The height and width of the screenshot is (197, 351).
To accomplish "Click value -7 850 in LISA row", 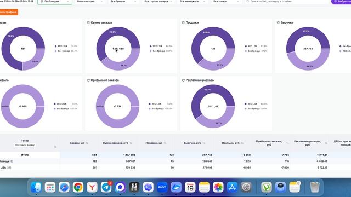I will click(285, 167).
